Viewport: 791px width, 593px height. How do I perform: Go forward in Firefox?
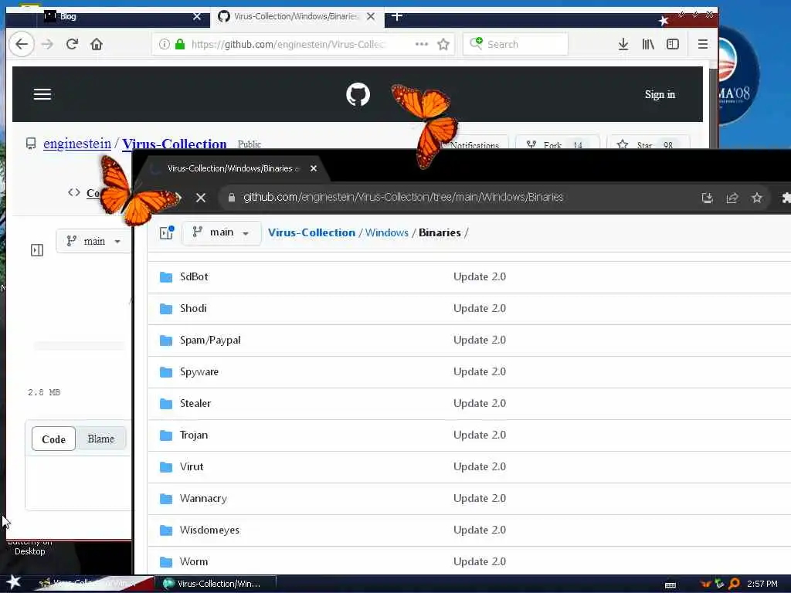click(47, 44)
